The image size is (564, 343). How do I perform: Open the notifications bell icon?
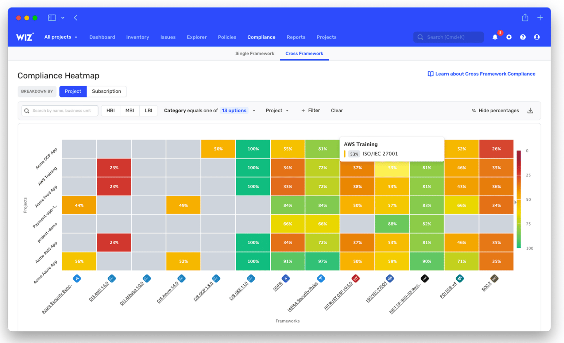[495, 37]
